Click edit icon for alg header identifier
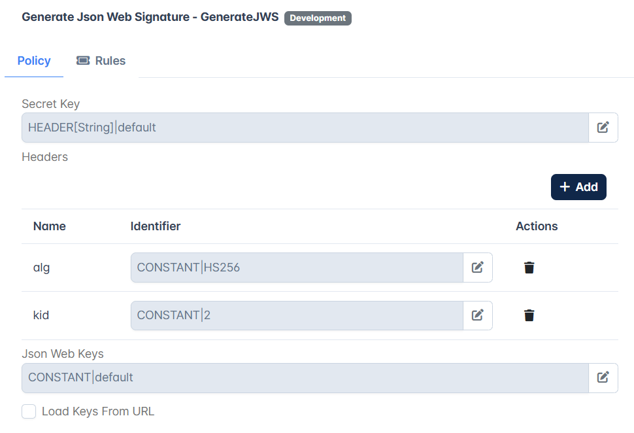The height and width of the screenshot is (433, 634). click(478, 268)
